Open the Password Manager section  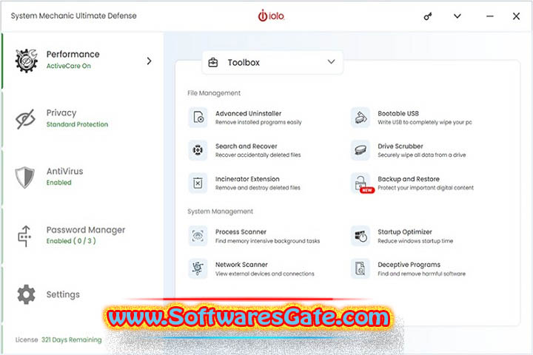[83, 235]
